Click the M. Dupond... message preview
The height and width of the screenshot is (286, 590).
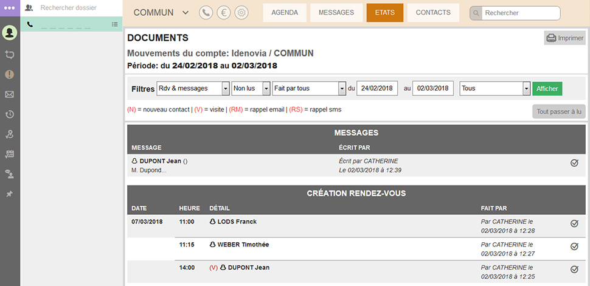click(149, 170)
